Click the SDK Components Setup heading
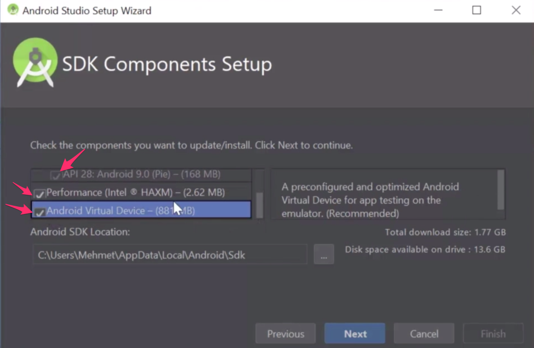This screenshot has height=348, width=534. [167, 64]
